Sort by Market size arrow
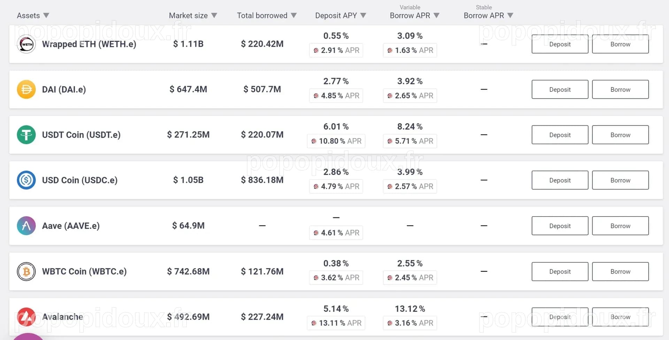 click(214, 15)
